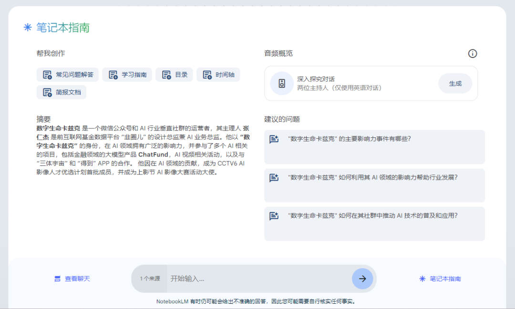Click 生成 to generate audio overview
The height and width of the screenshot is (309, 515).
coord(455,84)
